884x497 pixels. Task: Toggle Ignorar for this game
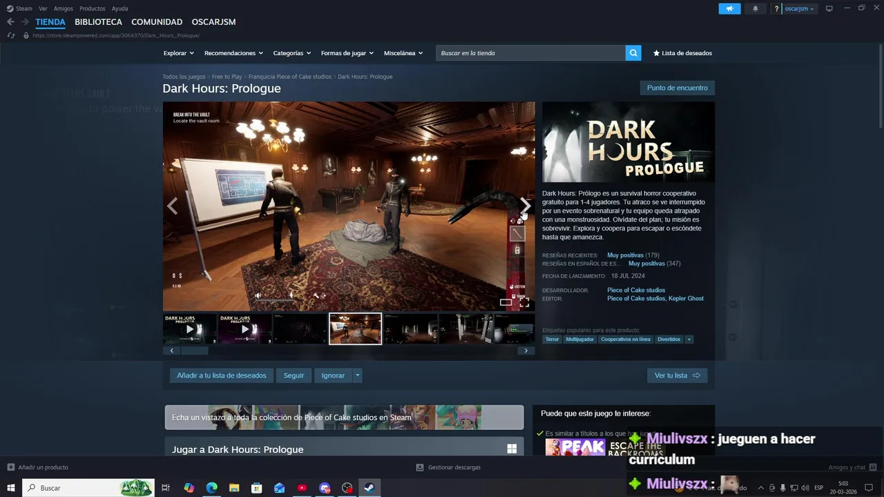(x=333, y=376)
